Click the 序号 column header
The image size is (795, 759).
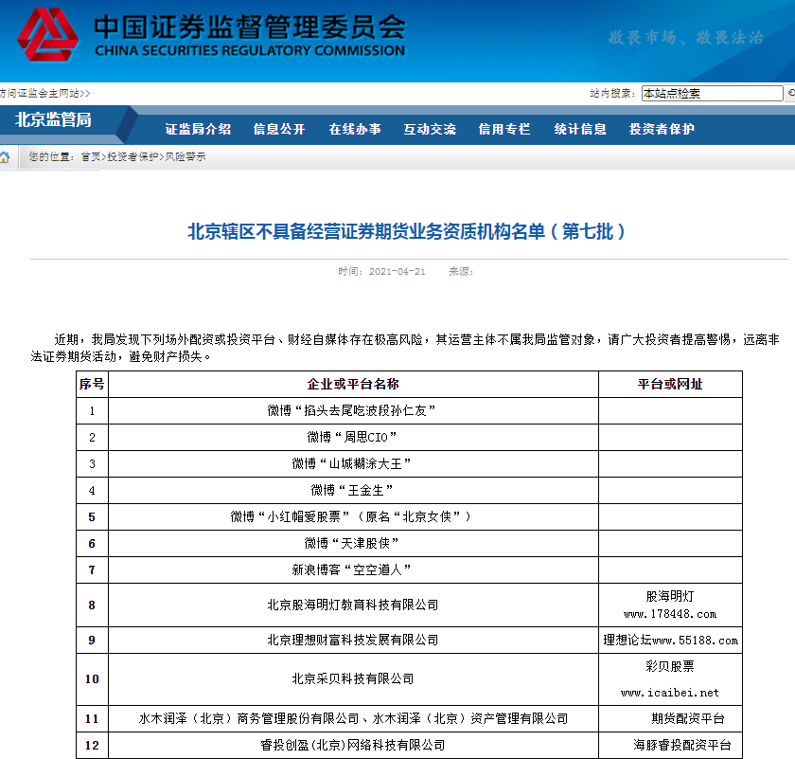point(92,385)
